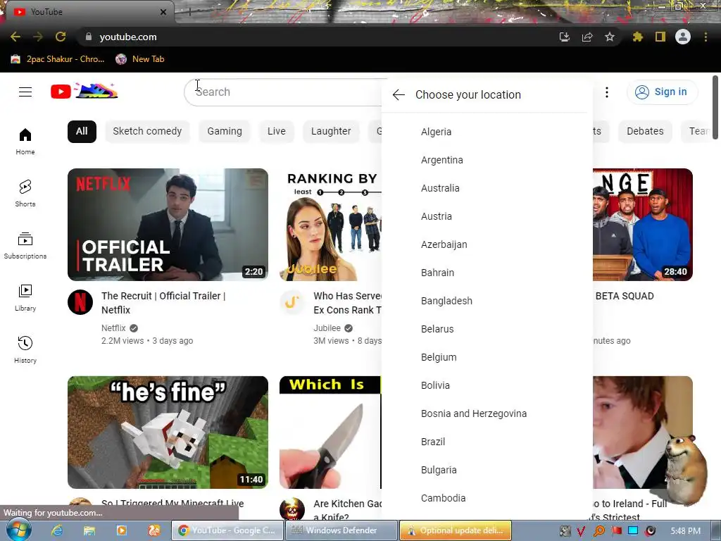Open the three-dot settings menu beside Sign in
The image size is (721, 541).
click(x=606, y=92)
